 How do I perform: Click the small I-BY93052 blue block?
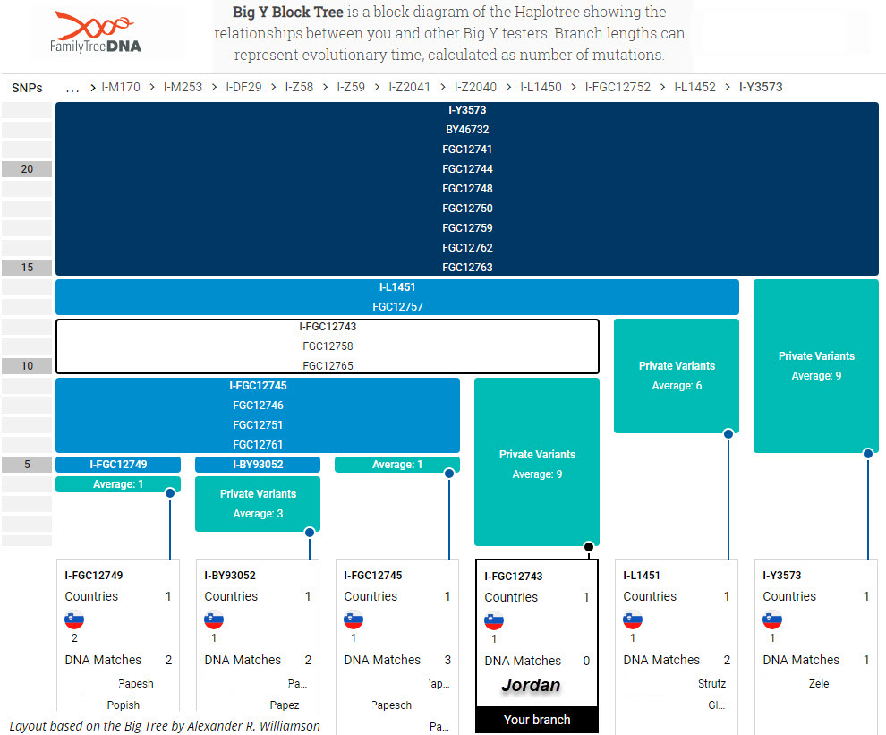point(258,465)
